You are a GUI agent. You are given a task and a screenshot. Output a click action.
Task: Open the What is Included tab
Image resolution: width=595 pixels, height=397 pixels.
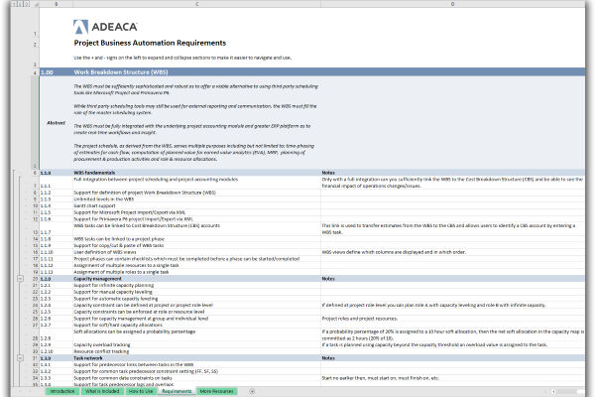(102, 392)
